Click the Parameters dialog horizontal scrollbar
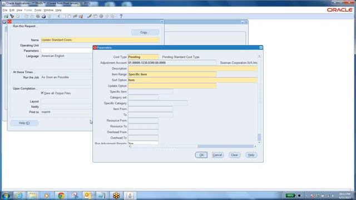Screen dimensions: 356x200 tap(192, 146)
